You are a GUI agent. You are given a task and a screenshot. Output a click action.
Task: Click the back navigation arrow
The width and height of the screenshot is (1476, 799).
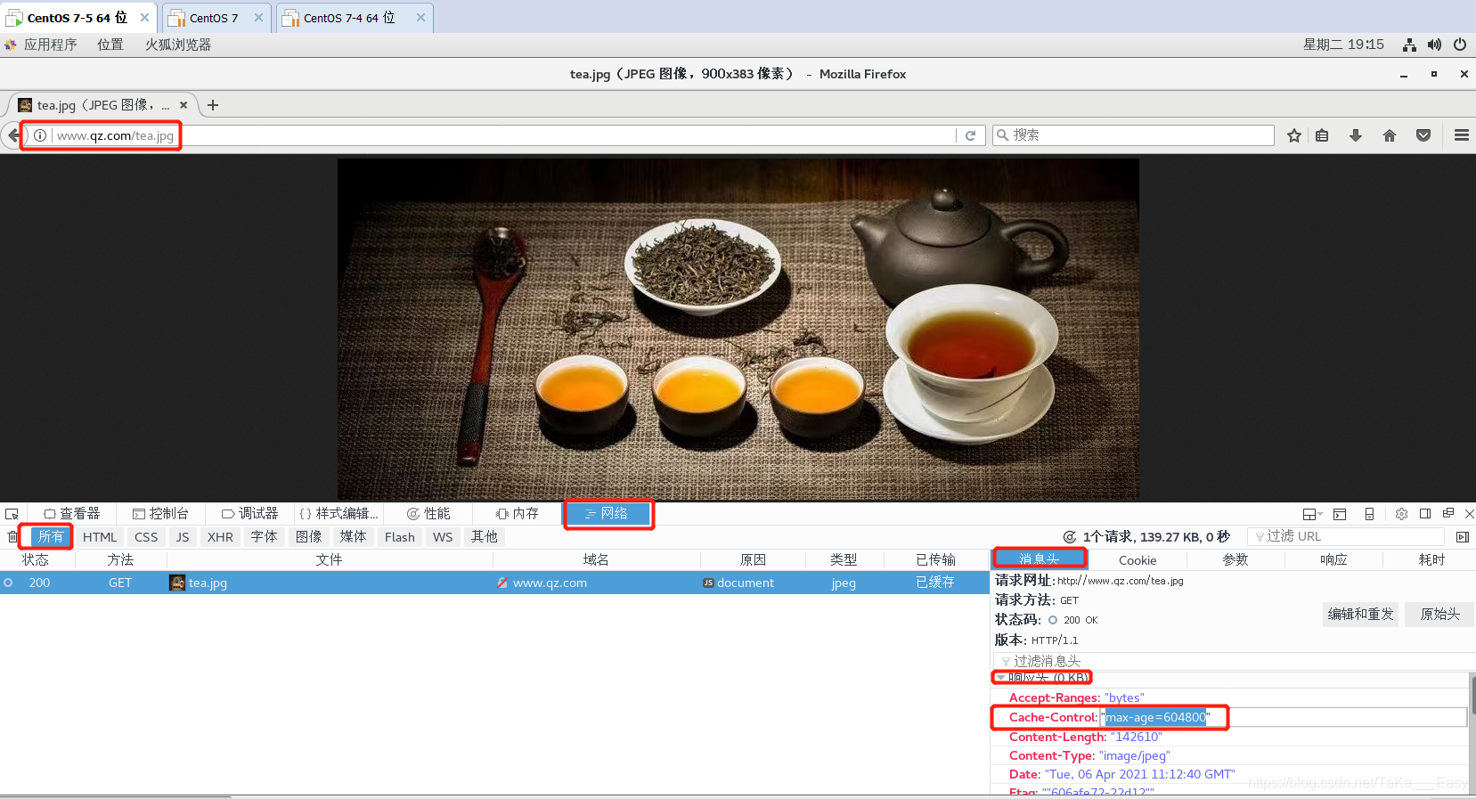coord(12,135)
